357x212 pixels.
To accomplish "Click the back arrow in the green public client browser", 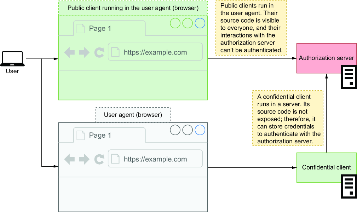I will click(69, 52).
